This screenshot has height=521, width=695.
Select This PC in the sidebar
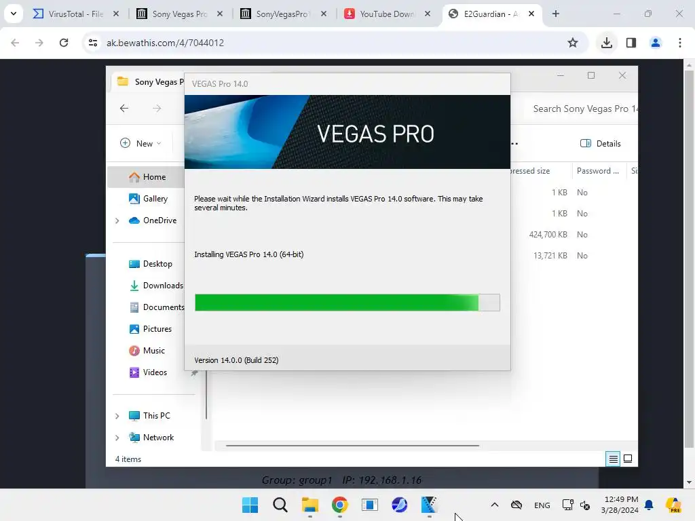click(x=149, y=416)
